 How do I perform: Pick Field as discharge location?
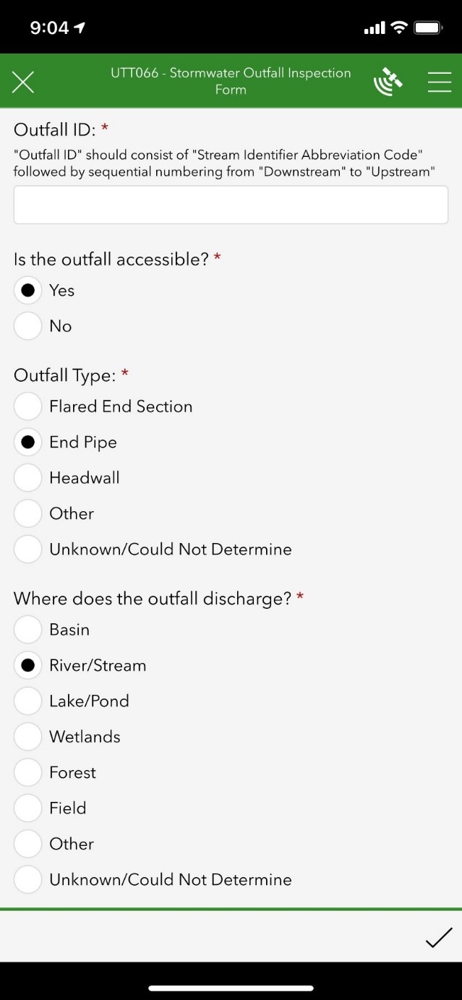coord(27,808)
